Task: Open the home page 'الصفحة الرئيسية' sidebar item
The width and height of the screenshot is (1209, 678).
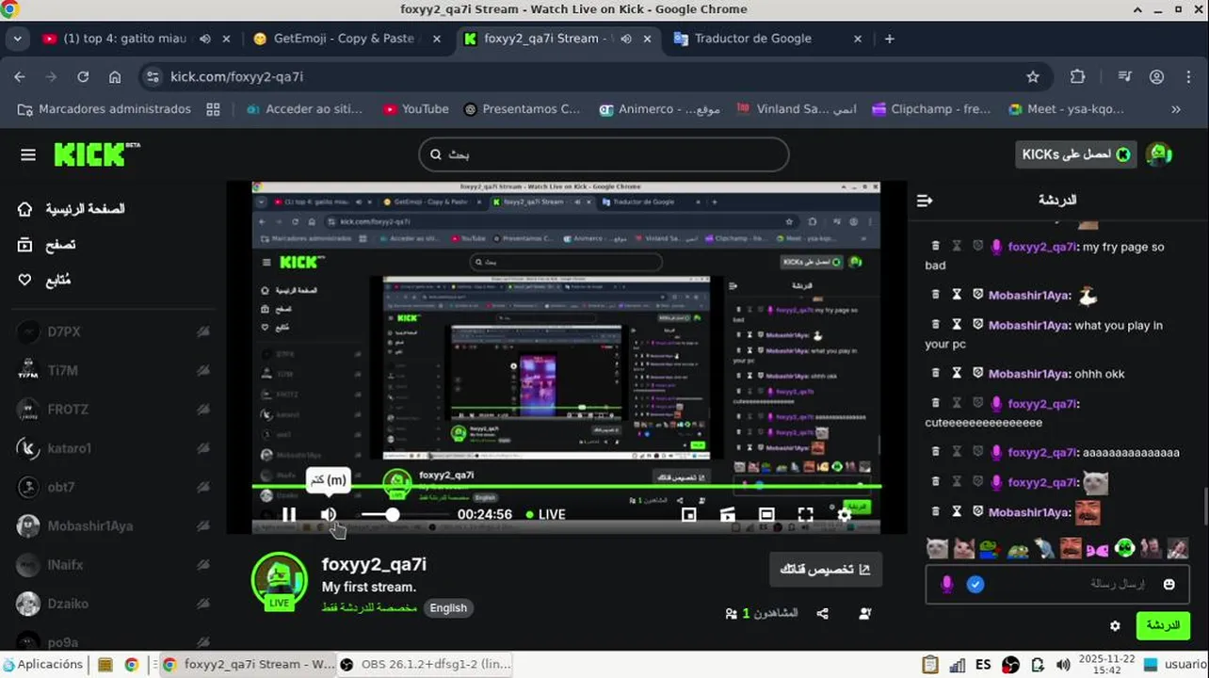Action: tap(72, 208)
